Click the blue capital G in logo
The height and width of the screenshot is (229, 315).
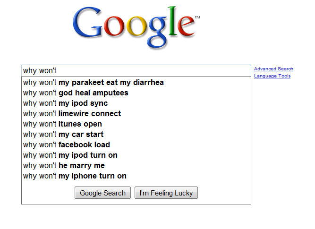(90, 29)
